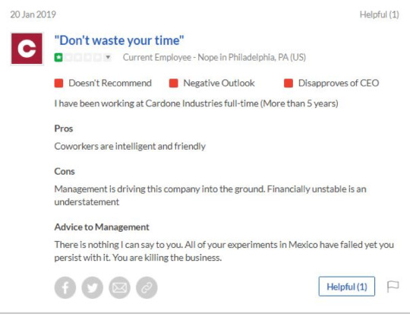Click the top Helpful (1) text
The width and height of the screenshot is (410, 317).
pos(380,14)
